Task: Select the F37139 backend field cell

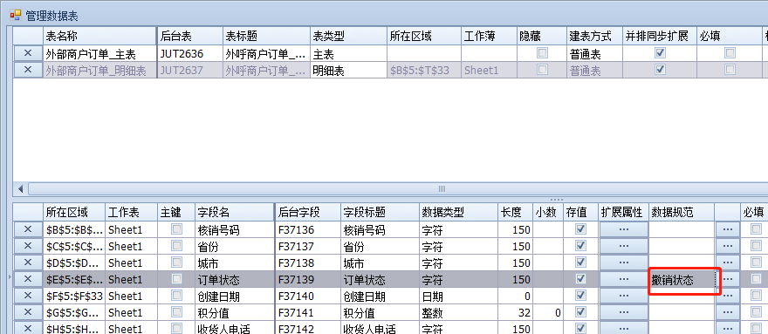Action: coord(308,280)
